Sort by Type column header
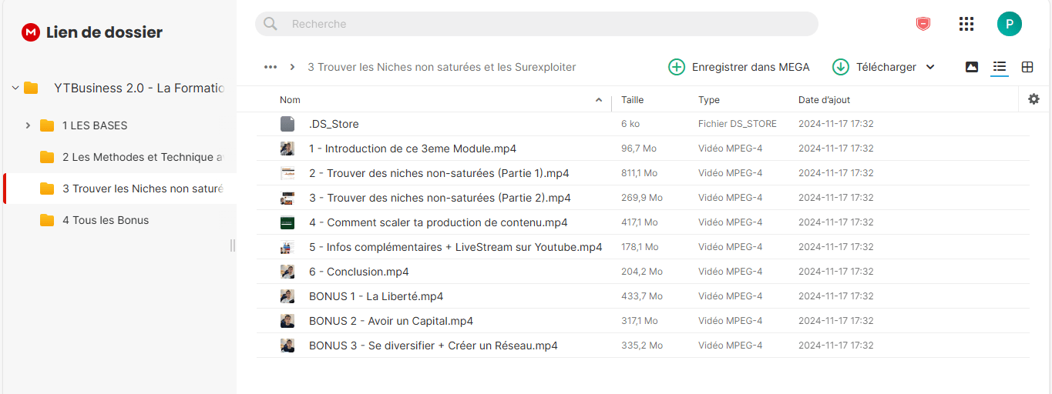The image size is (1052, 394). coord(709,100)
